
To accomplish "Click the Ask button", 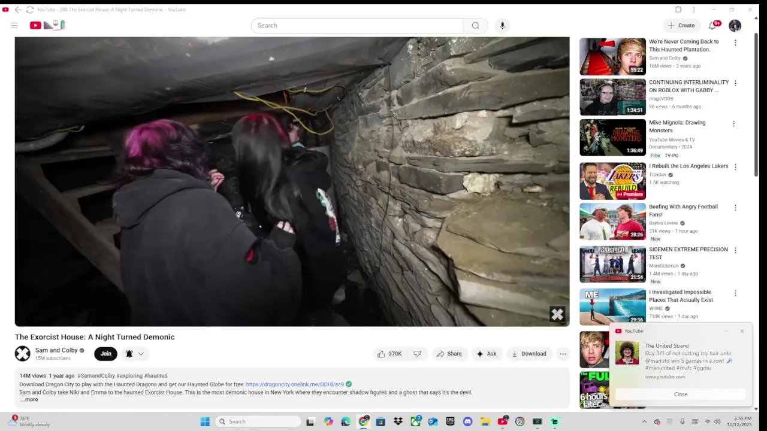I will (x=487, y=354).
